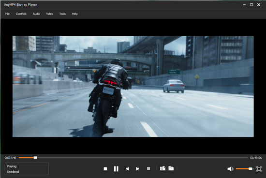Open the snapshot folder icon
Screen dimensions: 266x178
(171, 168)
